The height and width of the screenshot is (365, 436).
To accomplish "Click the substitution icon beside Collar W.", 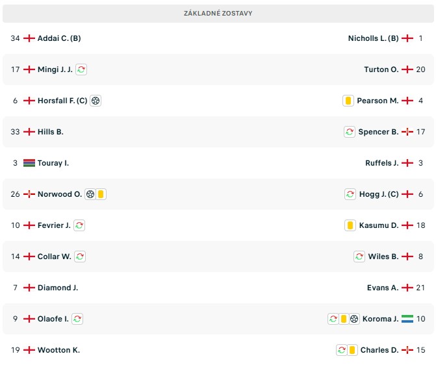I will tap(80, 257).
